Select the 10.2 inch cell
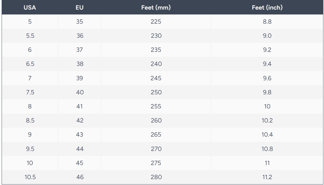 [x=267, y=121]
